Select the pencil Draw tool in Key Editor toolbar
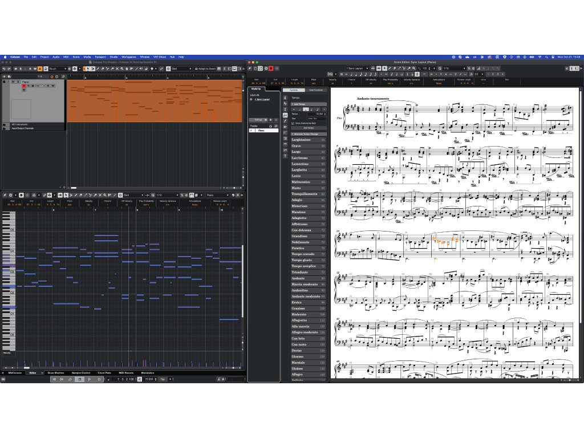The image size is (584, 438). (76, 195)
